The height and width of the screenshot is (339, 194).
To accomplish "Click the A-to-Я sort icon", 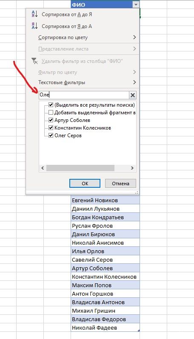I will pyautogui.click(x=34, y=14).
